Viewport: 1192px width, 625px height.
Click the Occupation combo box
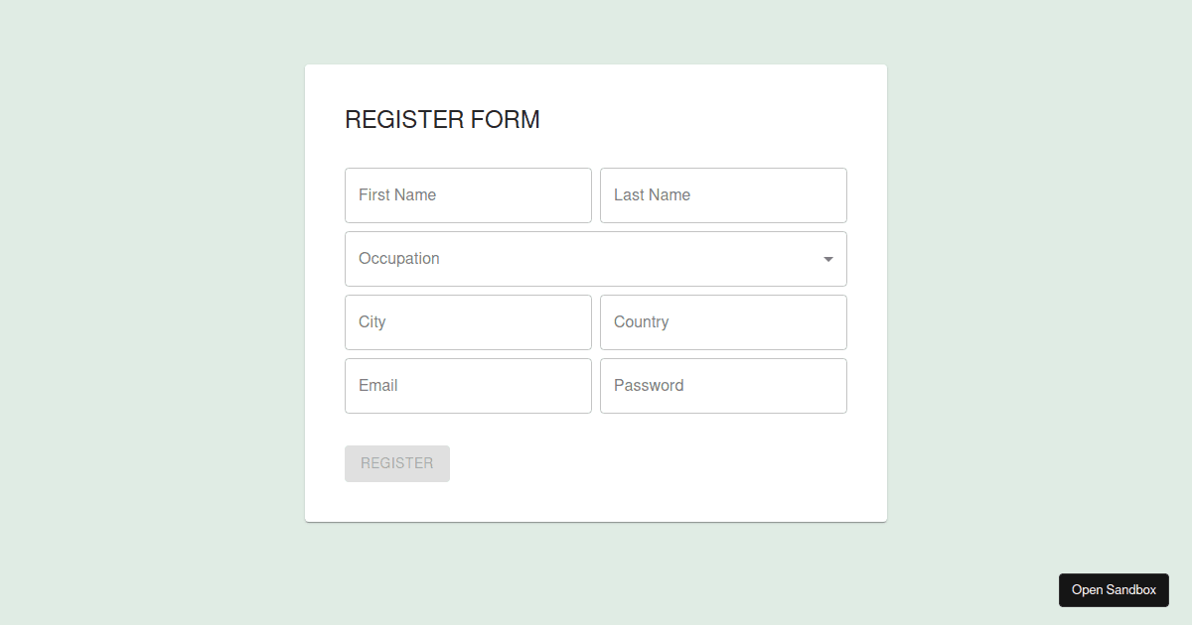pyautogui.click(x=596, y=259)
